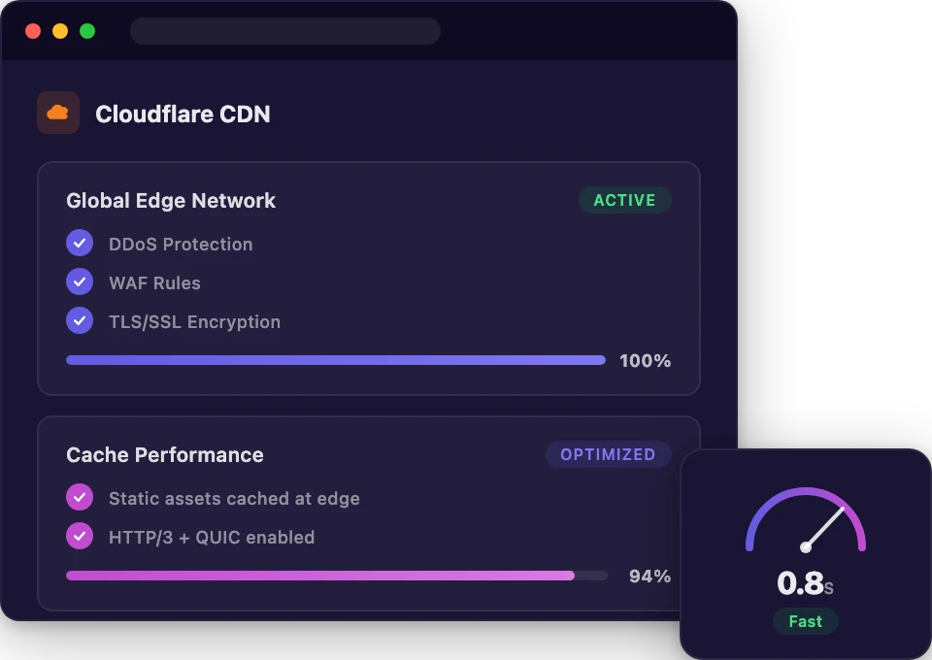
Task: Select the checkmark icon next to WAF Rules
Action: 80,281
